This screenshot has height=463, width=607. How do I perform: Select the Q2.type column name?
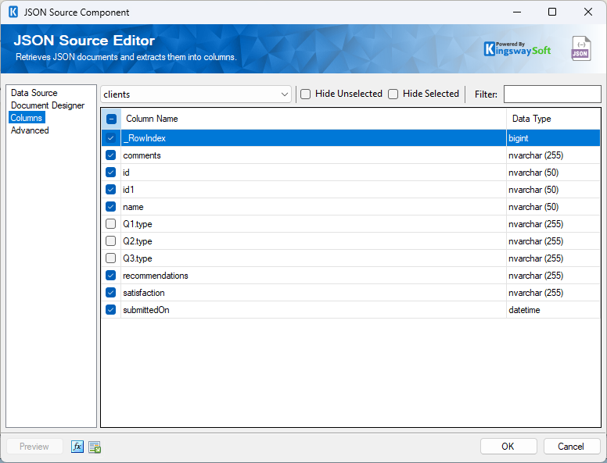[138, 240]
